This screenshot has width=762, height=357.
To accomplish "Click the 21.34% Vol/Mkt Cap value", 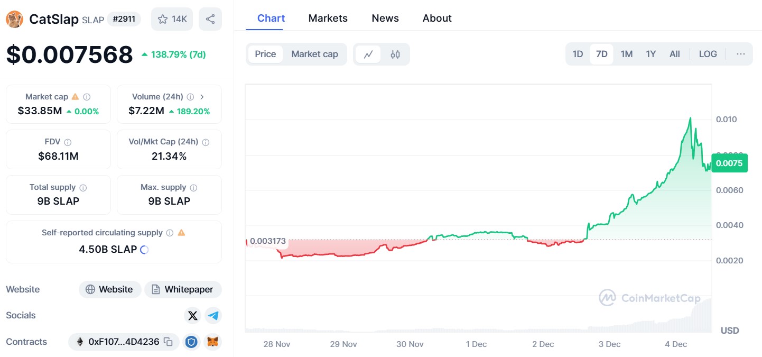I will 169,156.
